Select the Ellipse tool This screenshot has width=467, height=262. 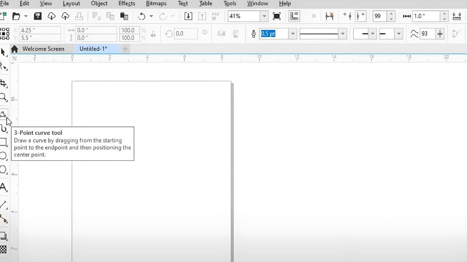[x=3, y=156]
